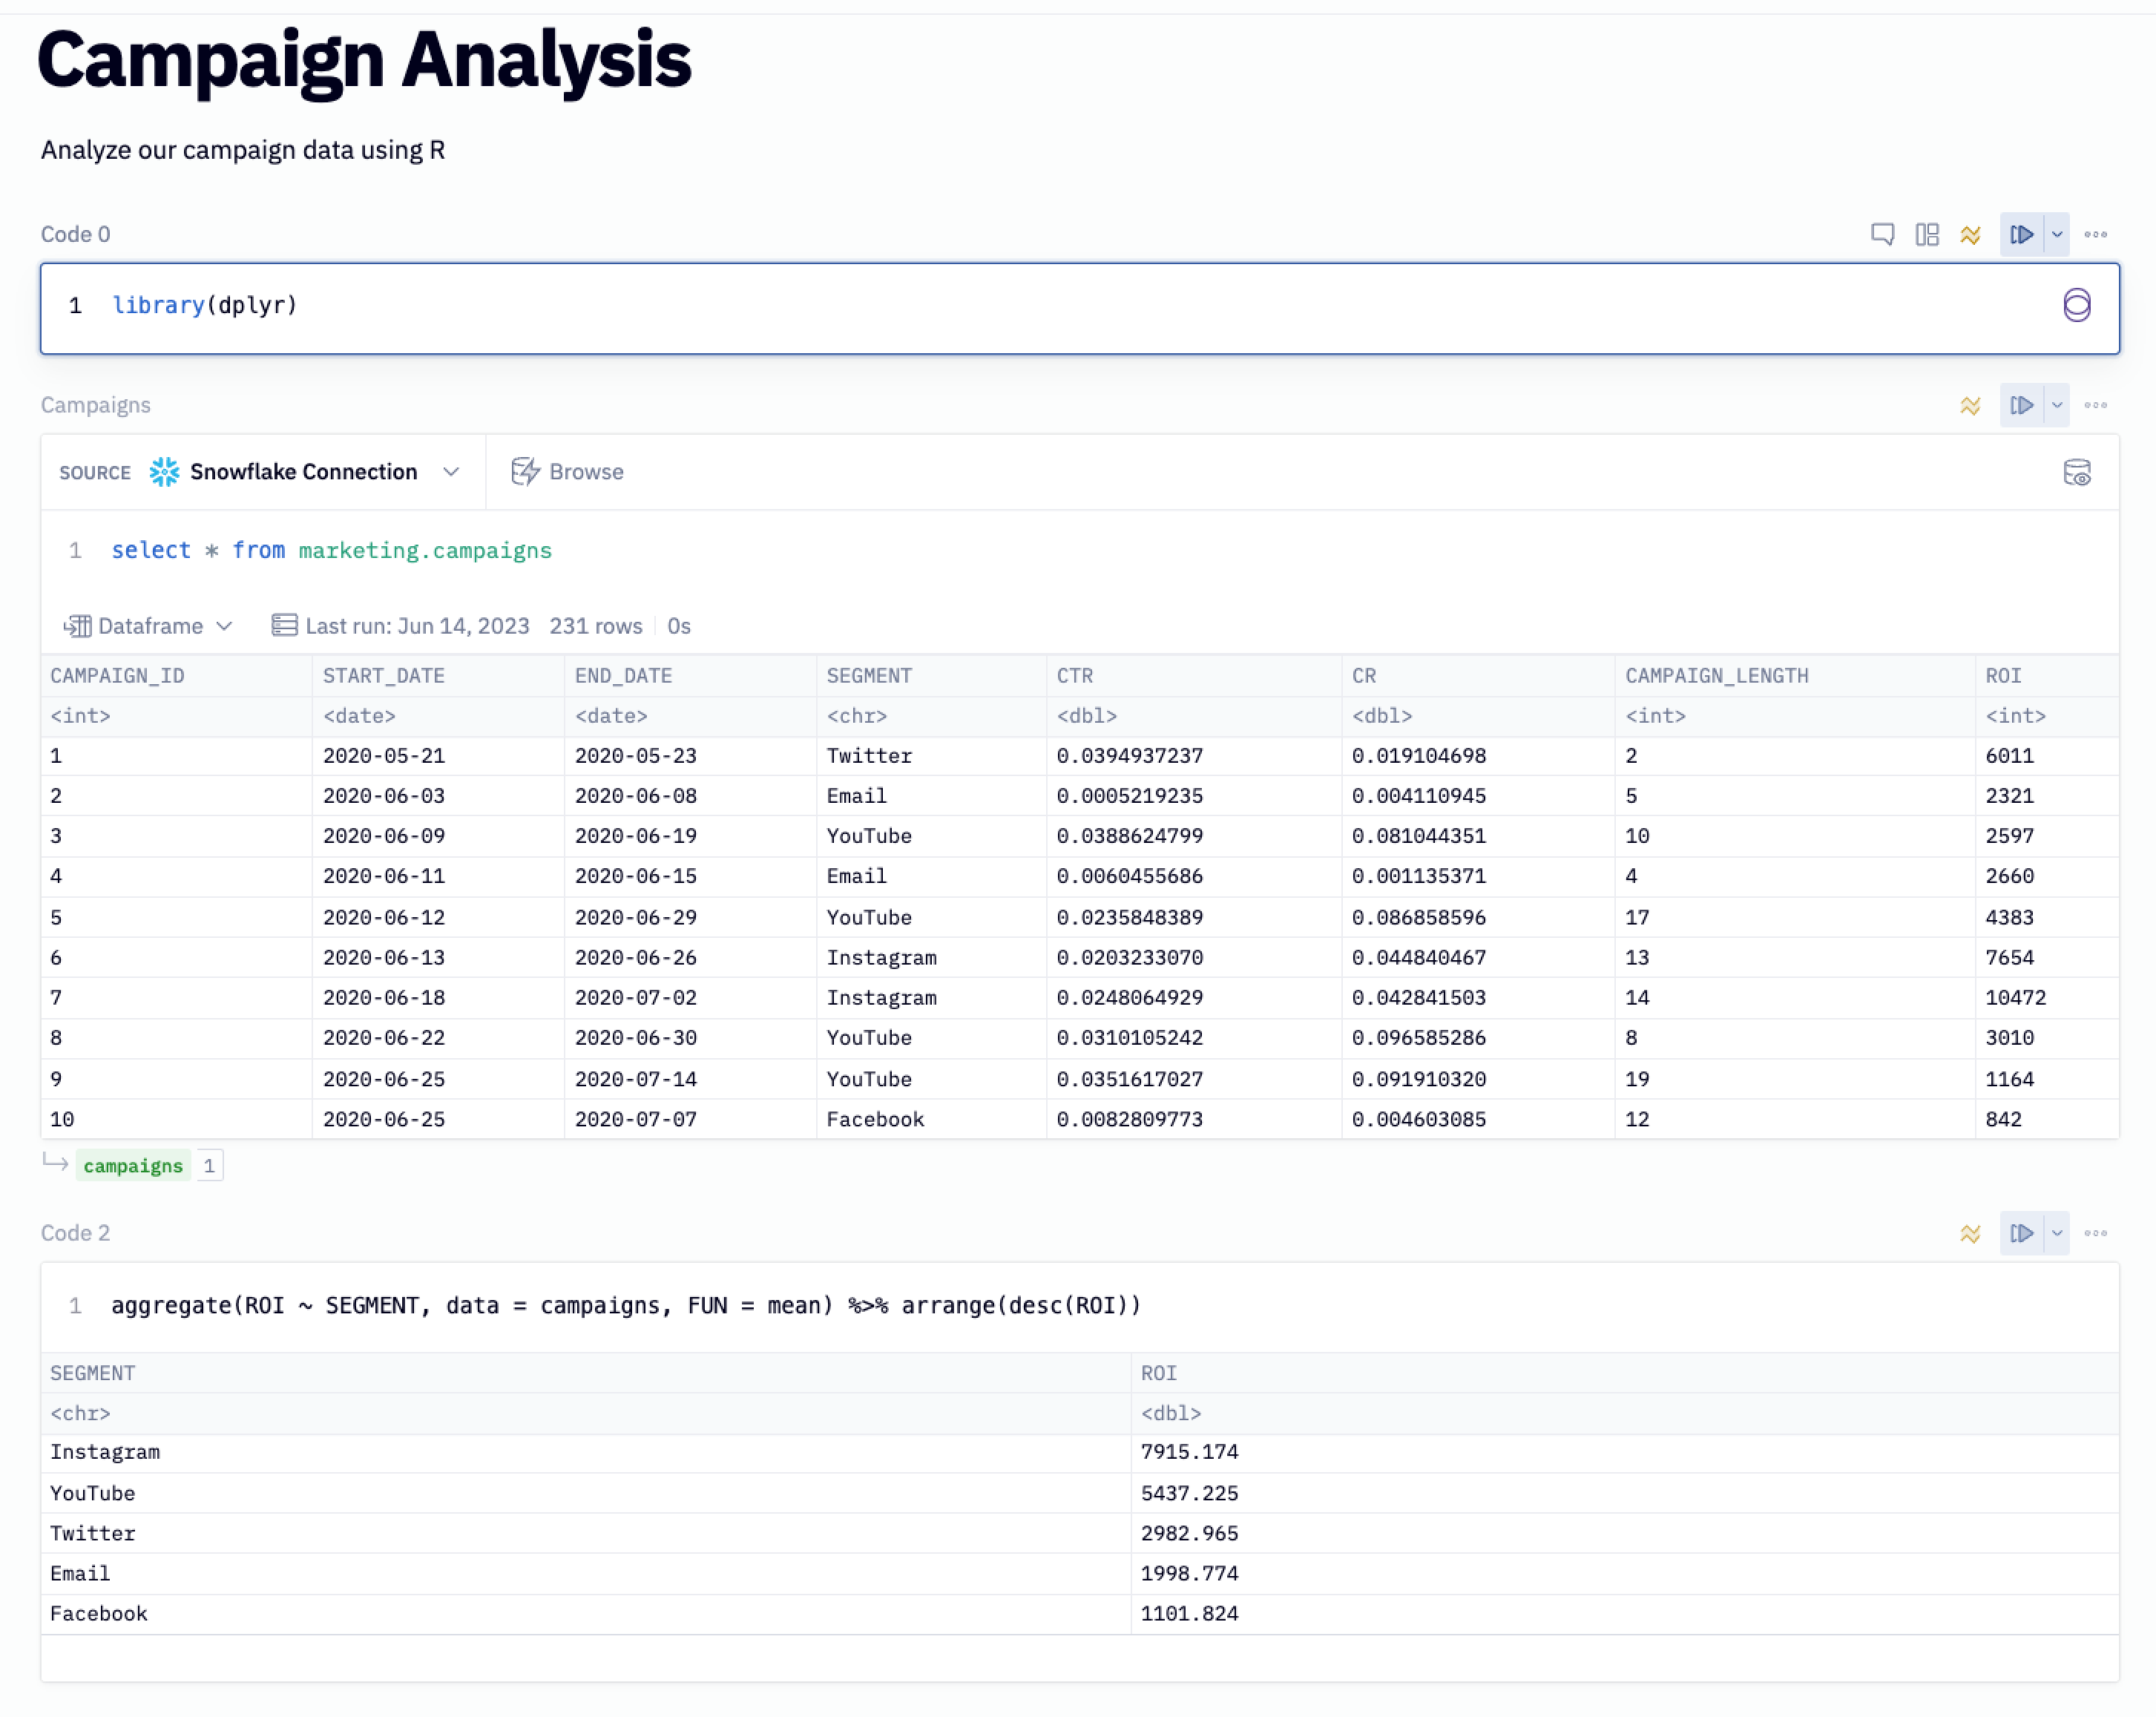Click purple Magic circle icon in Code 0 editor

click(x=2076, y=305)
